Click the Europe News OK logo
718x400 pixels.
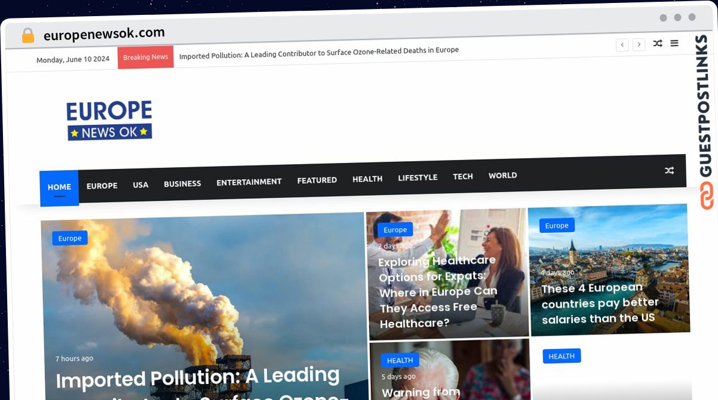pos(109,120)
